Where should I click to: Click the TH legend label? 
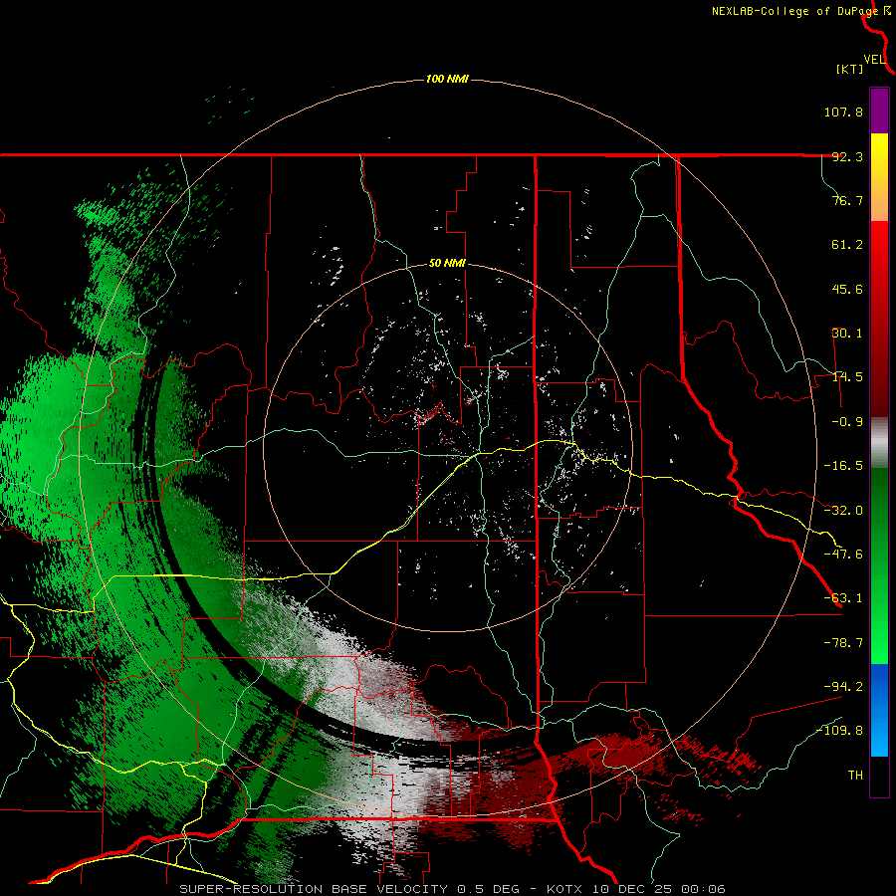pyautogui.click(x=855, y=776)
